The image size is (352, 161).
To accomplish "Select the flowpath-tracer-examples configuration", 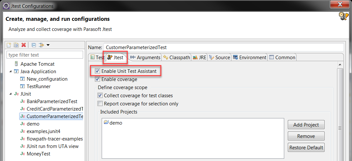I will click(55, 139).
